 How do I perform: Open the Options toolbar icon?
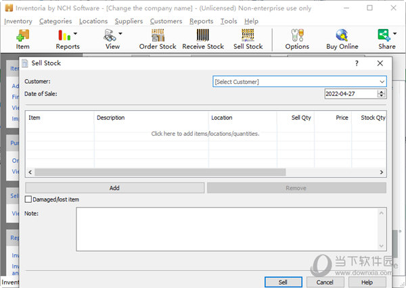click(x=297, y=35)
